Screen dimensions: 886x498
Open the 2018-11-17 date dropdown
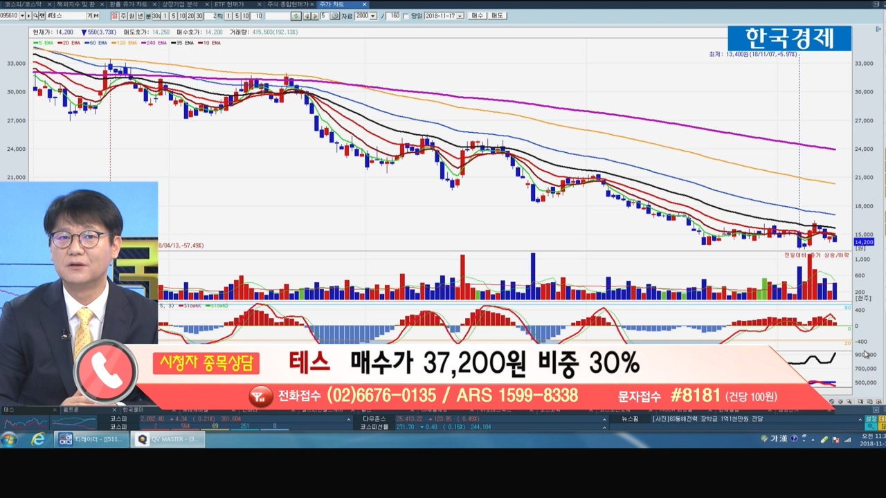point(461,16)
